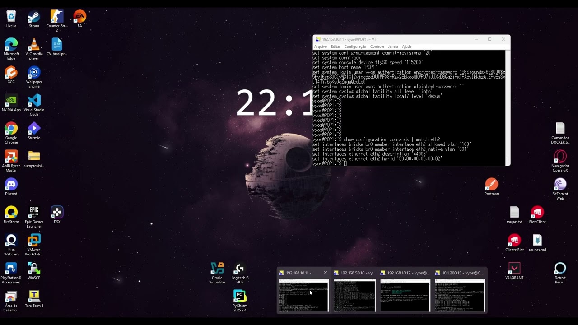Open the Janela menu in Tera Term
The height and width of the screenshot is (325, 578).
pyautogui.click(x=393, y=46)
